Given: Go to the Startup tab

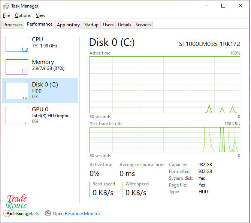Looking at the screenshot, I should (x=91, y=25).
